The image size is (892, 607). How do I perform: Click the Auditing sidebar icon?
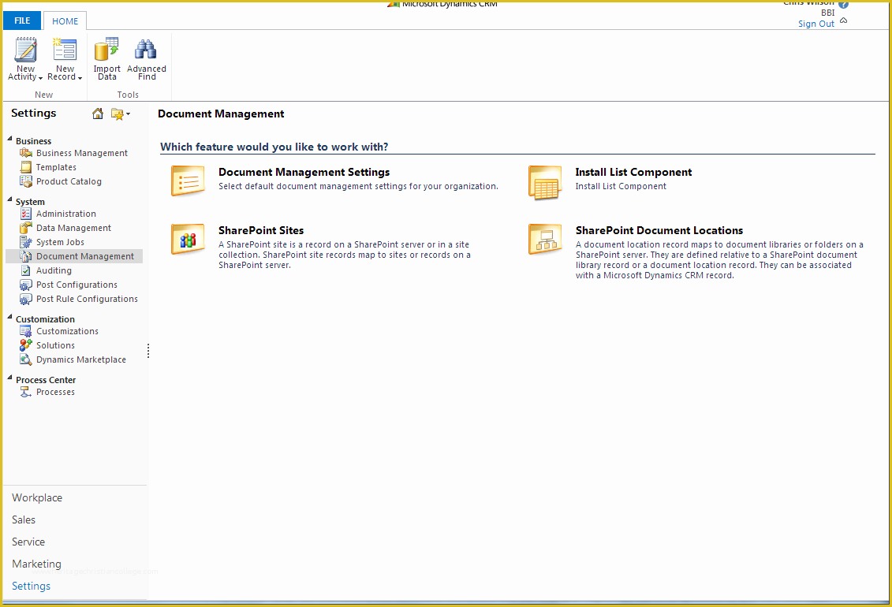point(25,270)
